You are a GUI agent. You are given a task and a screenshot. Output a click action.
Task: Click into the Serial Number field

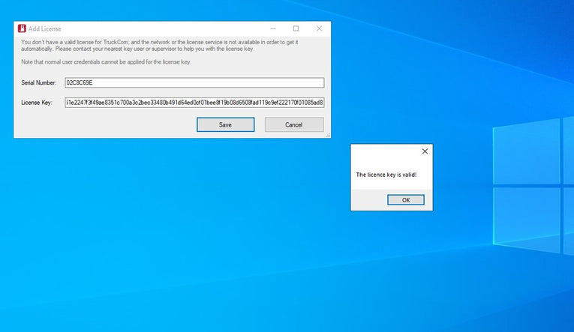point(194,82)
